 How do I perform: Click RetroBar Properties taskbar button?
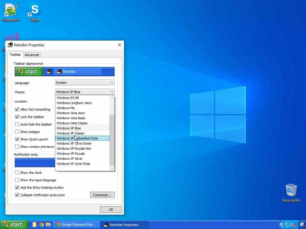point(125,225)
